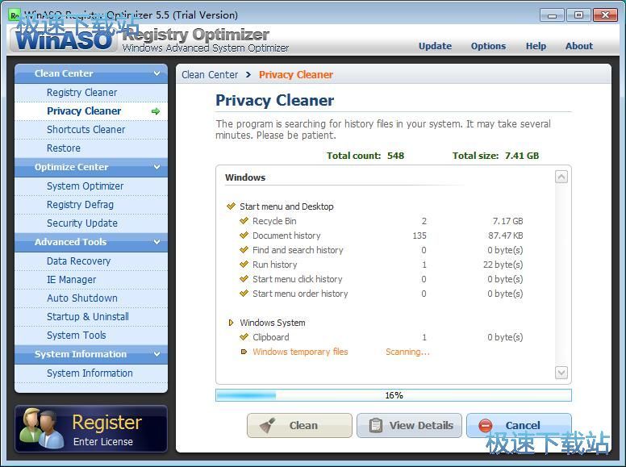Click the broom icon on Clean button

pos(267,426)
